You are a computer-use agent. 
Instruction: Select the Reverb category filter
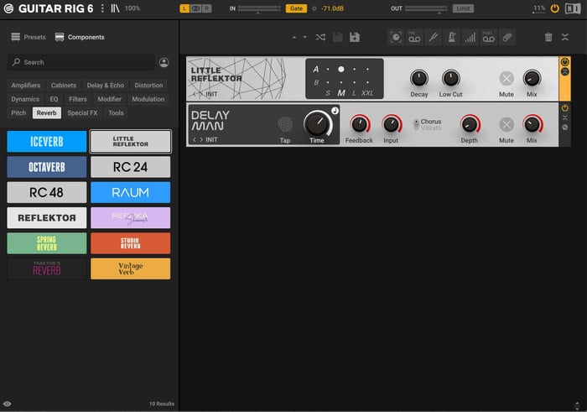click(x=46, y=112)
